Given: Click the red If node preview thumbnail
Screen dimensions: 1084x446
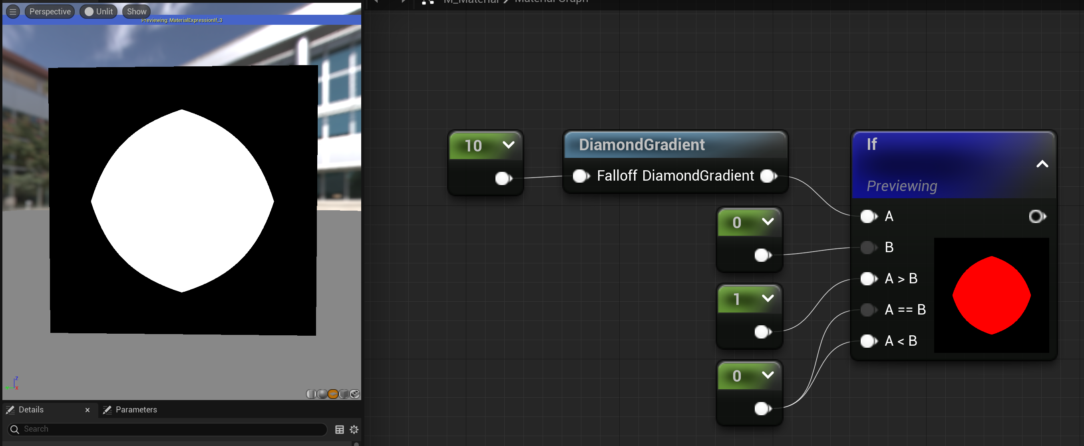Looking at the screenshot, I should (x=991, y=295).
